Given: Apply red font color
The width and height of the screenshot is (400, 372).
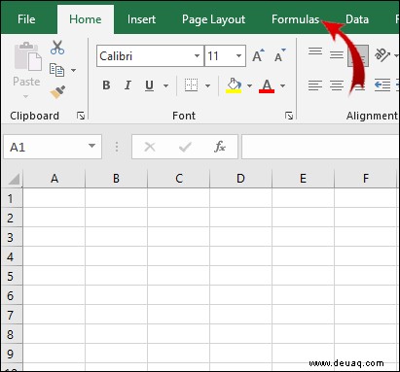Looking at the screenshot, I should (x=267, y=85).
